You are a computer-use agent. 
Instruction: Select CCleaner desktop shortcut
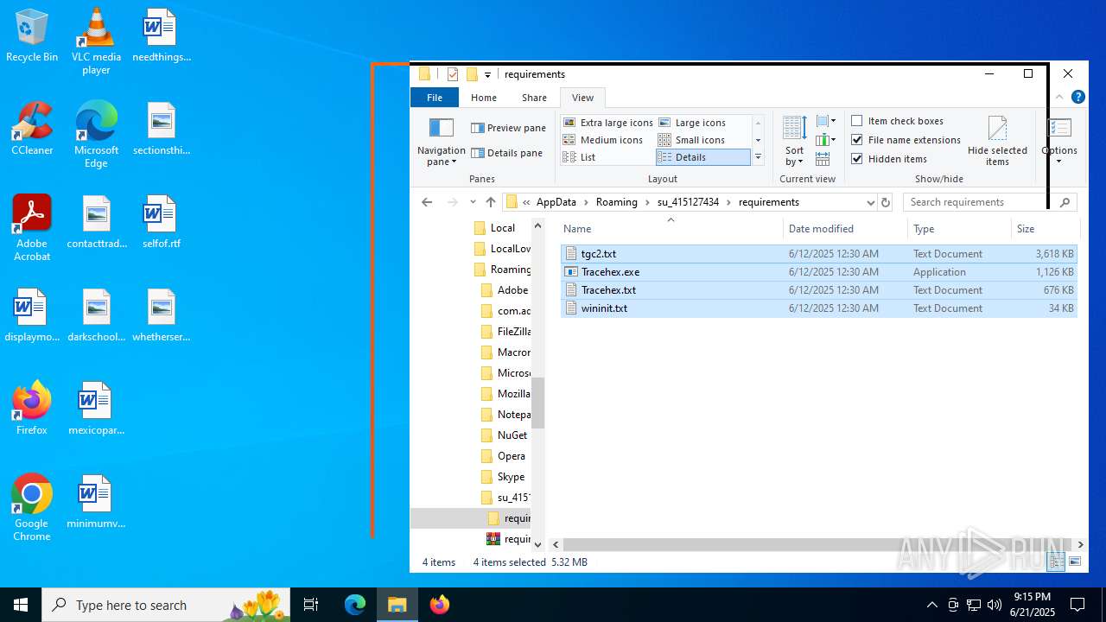click(32, 129)
